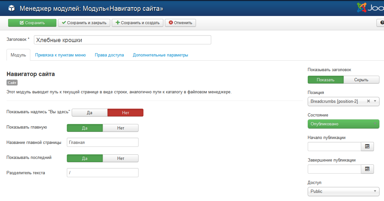384x201 pixels.
Task: Switch to Привязка к пунктам меню tab
Action: coord(60,55)
